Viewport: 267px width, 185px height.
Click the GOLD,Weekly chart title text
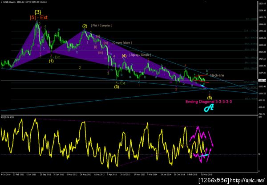pyautogui.click(x=9, y=2)
